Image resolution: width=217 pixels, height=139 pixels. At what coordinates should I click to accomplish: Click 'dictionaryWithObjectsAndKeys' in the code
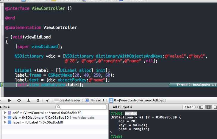tap(129, 56)
